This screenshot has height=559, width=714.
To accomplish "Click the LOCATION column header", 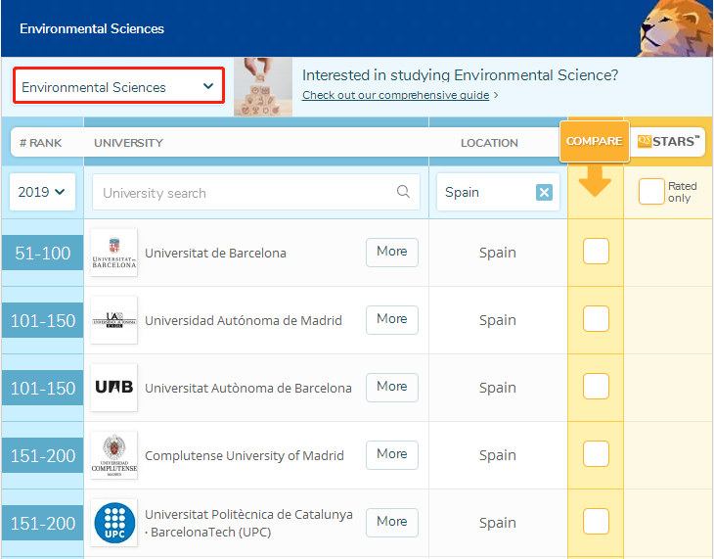I will (489, 143).
